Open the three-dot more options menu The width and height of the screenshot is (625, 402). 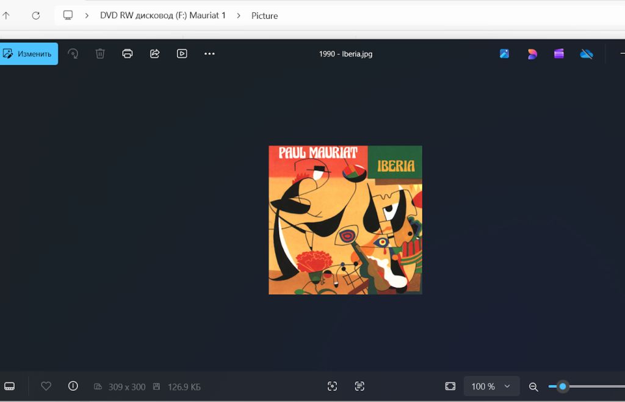pos(209,53)
